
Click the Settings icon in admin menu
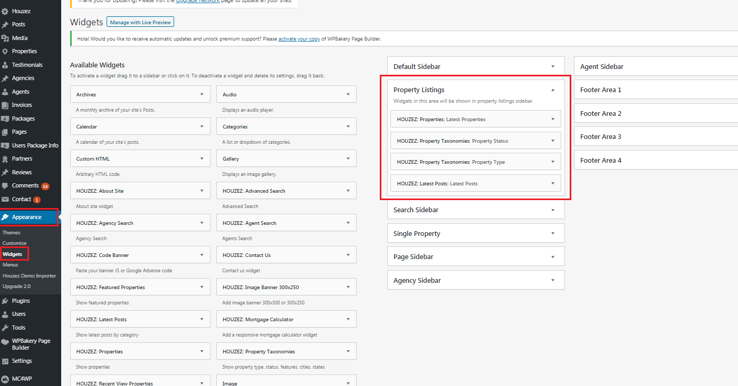click(5, 361)
